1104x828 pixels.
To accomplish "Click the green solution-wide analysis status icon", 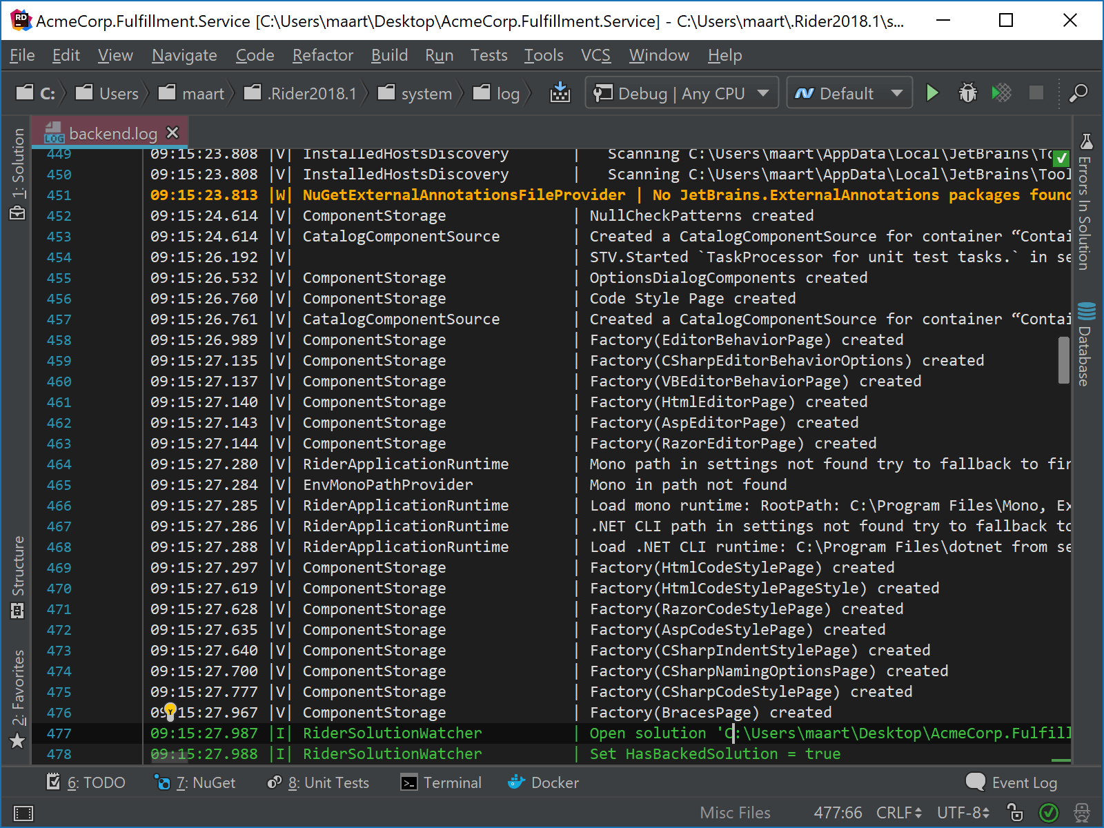I will pyautogui.click(x=1049, y=813).
